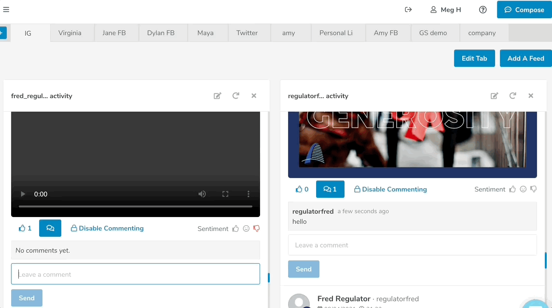Image resolution: width=552 pixels, height=308 pixels.
Task: Mark neutral sentiment in regulatorf feed
Action: pyautogui.click(x=523, y=189)
